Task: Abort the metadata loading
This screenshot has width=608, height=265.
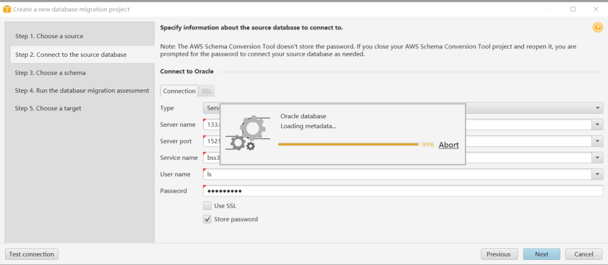Action: pos(448,145)
